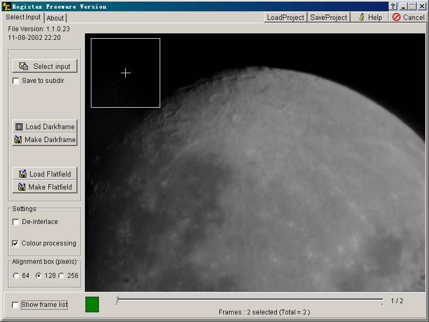Enable Save to subdir checkbox
Viewport: 429px width, 322px height.
coord(16,81)
